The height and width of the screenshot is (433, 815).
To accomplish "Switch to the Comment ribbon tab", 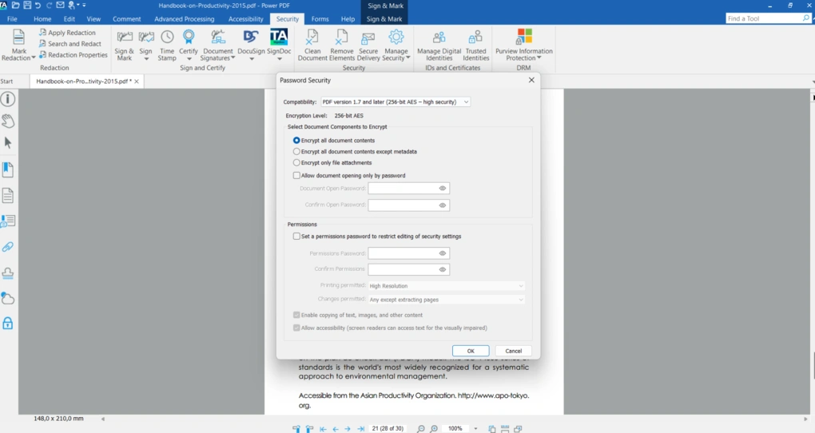I will 127,18.
